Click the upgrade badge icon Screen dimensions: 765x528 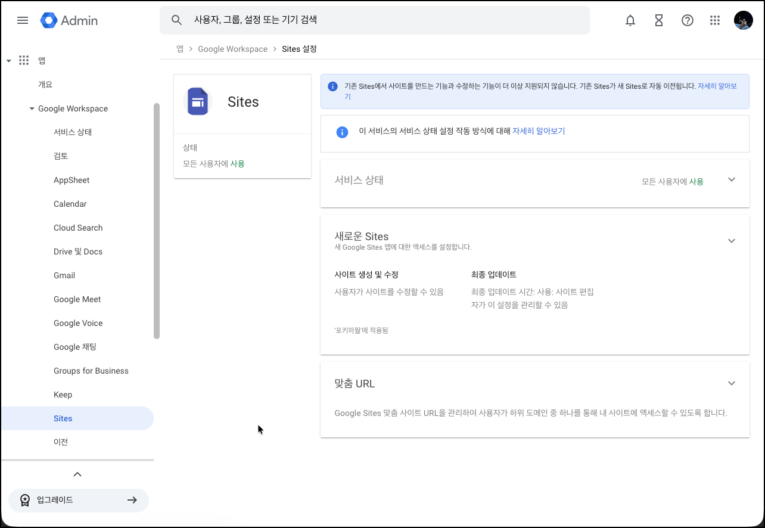click(x=25, y=500)
